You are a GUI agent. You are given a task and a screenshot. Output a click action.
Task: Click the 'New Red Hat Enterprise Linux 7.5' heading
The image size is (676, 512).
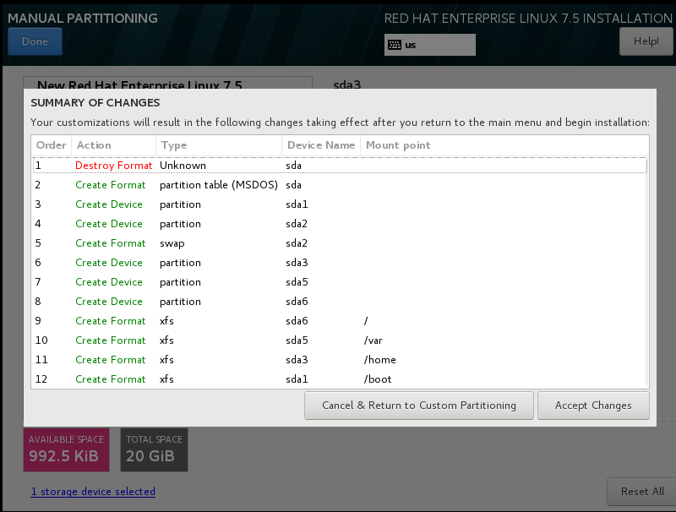pos(139,84)
